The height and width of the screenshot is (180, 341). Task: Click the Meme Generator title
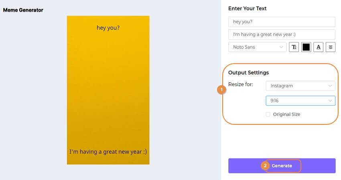[x=23, y=10]
